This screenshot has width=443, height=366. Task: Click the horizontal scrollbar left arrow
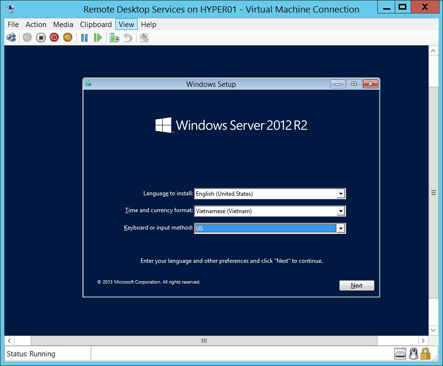pos(9,340)
